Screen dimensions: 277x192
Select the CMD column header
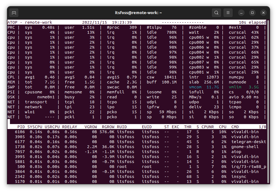236,127
